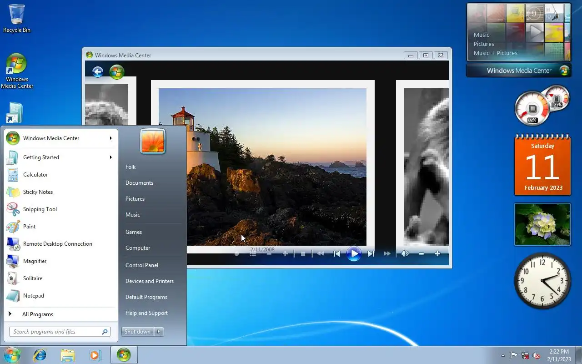The width and height of the screenshot is (582, 364).
Task: Click the user account flower picture
Action: pos(153,141)
